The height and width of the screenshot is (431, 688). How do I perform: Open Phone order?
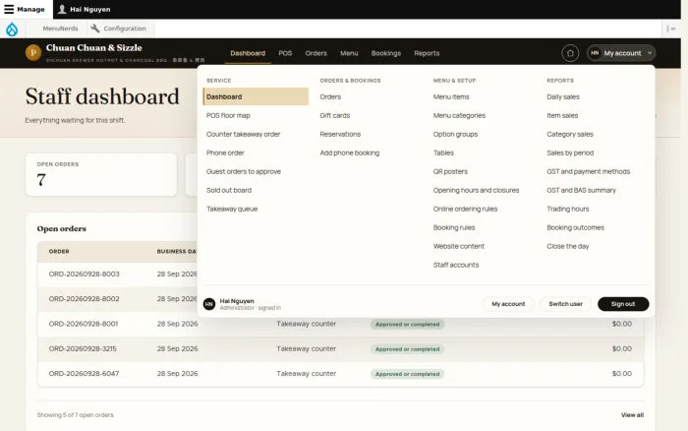[x=225, y=153]
